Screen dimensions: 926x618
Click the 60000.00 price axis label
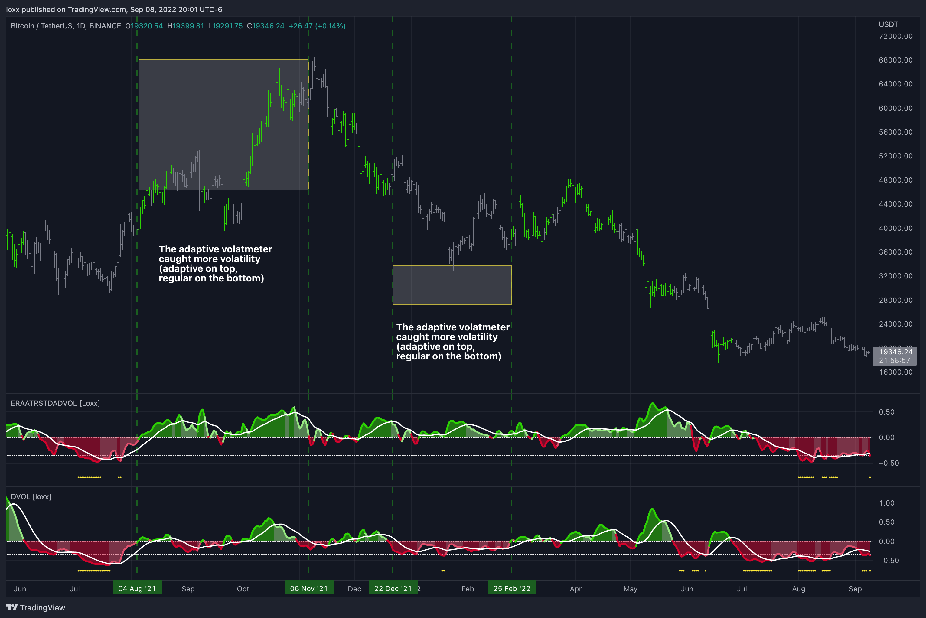896,108
